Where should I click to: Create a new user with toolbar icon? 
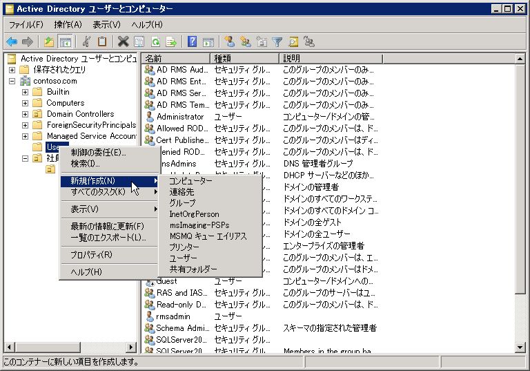(230, 41)
